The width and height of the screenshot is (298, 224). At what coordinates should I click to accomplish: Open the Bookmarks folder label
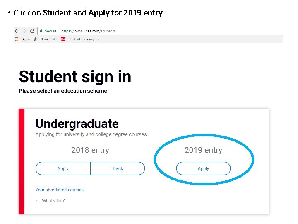click(49, 39)
